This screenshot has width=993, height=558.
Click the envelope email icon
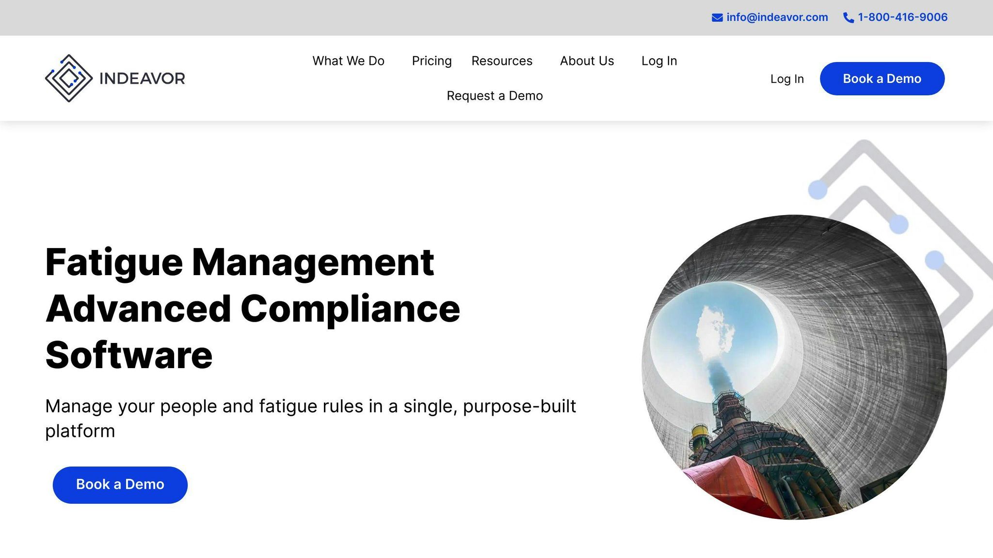717,18
